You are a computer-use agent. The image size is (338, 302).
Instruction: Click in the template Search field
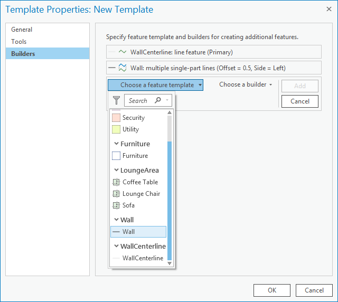point(138,100)
